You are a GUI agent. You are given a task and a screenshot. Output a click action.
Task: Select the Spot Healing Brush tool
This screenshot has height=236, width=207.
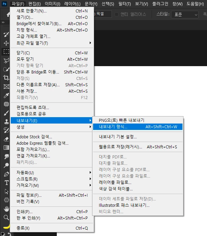[x=6, y=104]
